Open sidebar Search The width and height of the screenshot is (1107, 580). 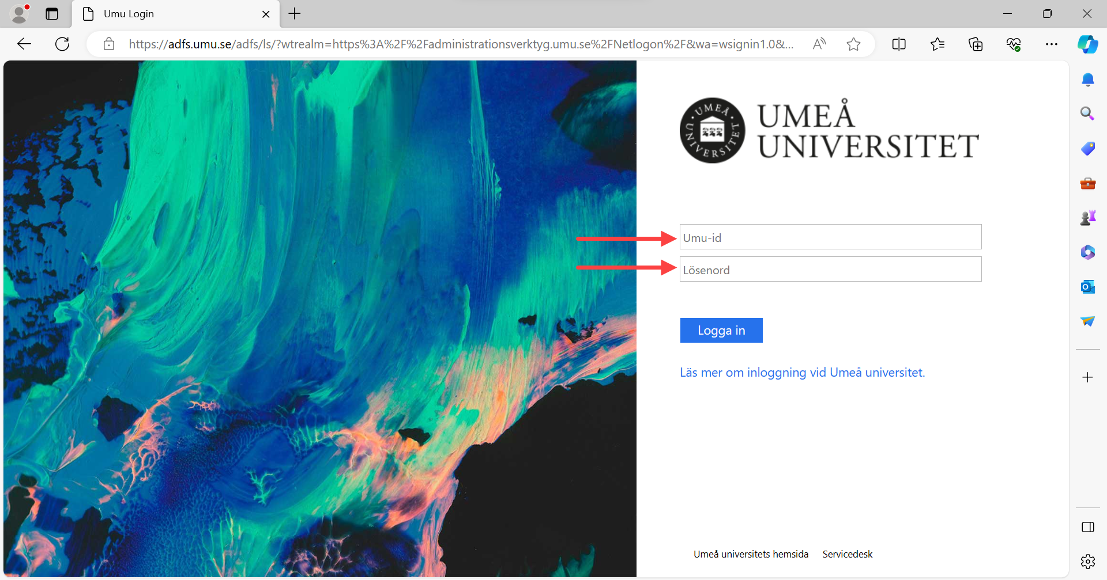[x=1088, y=113]
